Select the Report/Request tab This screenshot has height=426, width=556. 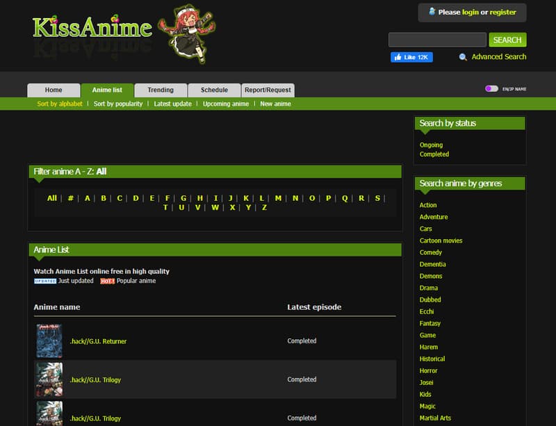click(268, 90)
